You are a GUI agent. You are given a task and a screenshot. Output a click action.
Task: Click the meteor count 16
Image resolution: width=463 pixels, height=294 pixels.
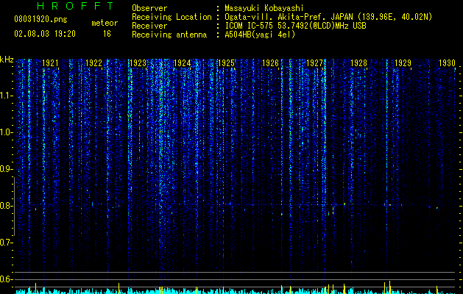coord(107,34)
